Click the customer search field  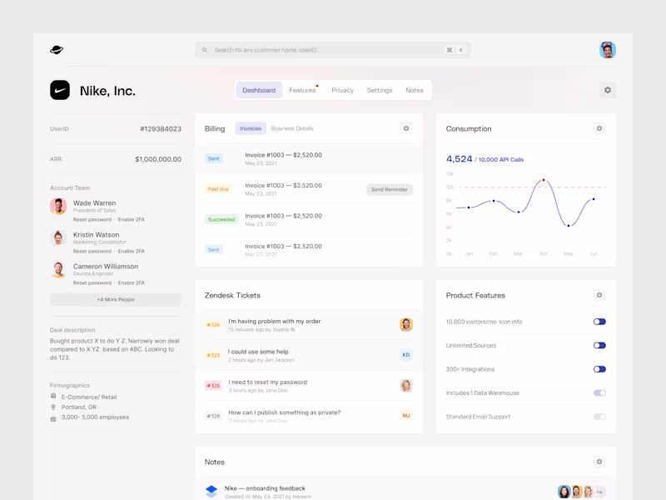tap(332, 50)
